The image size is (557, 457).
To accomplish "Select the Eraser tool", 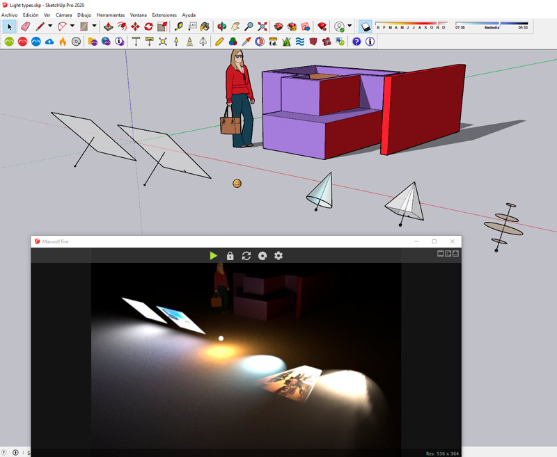I will [x=26, y=27].
